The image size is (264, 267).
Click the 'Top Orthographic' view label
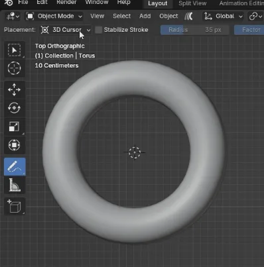coord(60,46)
